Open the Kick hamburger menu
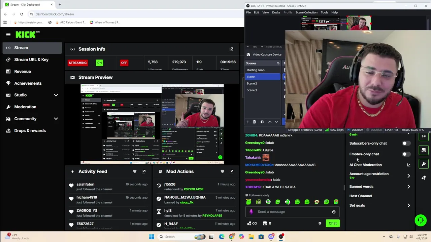This screenshot has width=431, height=242. coord(8,34)
